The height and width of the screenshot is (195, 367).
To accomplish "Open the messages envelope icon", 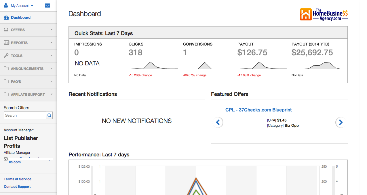I will (x=47, y=5).
